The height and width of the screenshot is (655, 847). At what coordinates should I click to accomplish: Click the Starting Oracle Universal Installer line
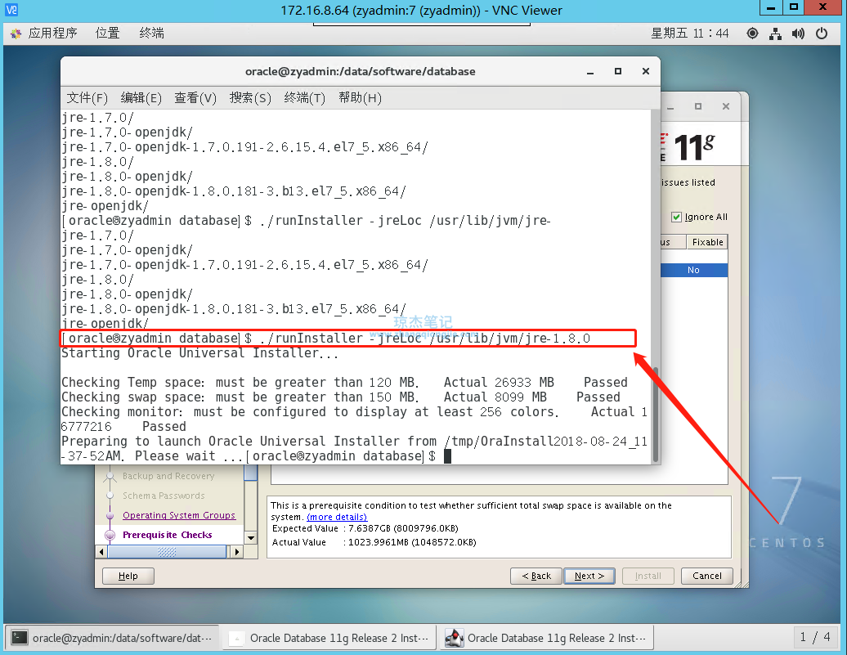(199, 353)
